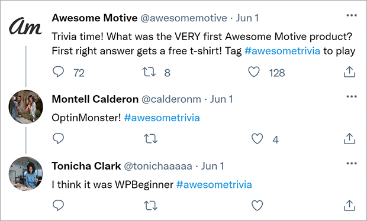Like the Awesome Motive trivia tweet
367x221 pixels.
click(254, 71)
